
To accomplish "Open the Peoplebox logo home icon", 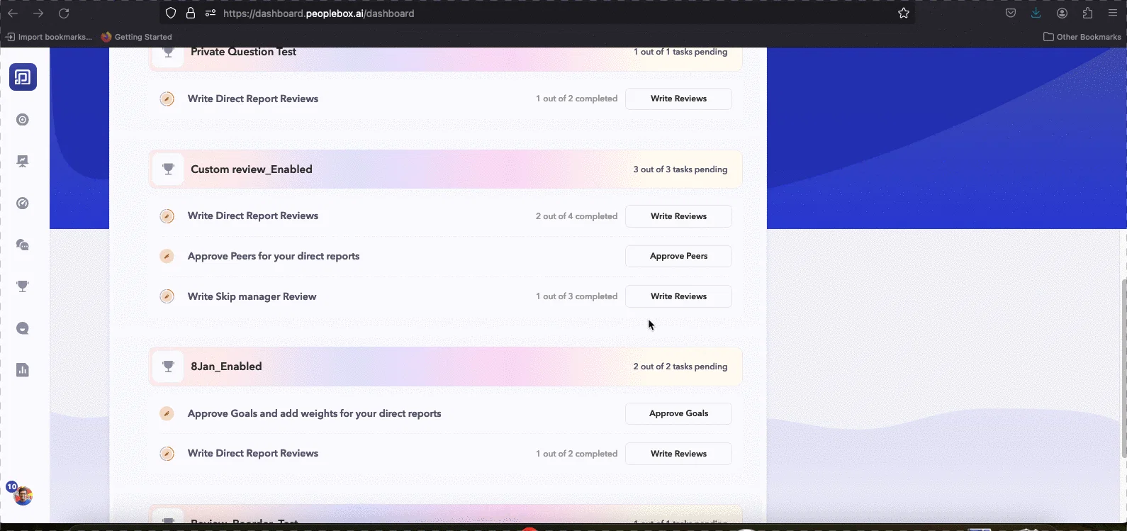I will click(23, 77).
